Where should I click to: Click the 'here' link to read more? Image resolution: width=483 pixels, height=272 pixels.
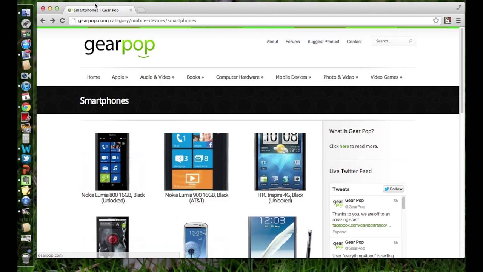point(344,146)
